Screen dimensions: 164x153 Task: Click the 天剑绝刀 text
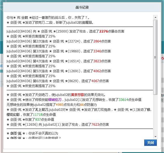click(x=41, y=95)
